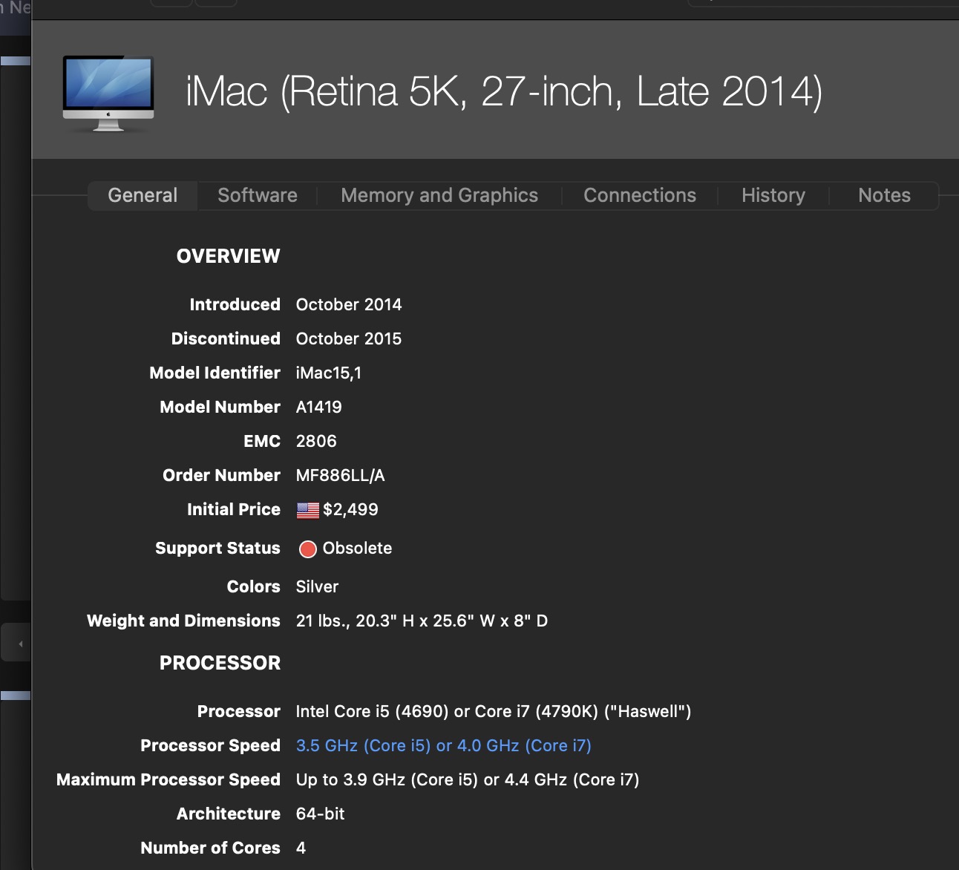Click the Model Identifier value iMac15,1

point(328,373)
